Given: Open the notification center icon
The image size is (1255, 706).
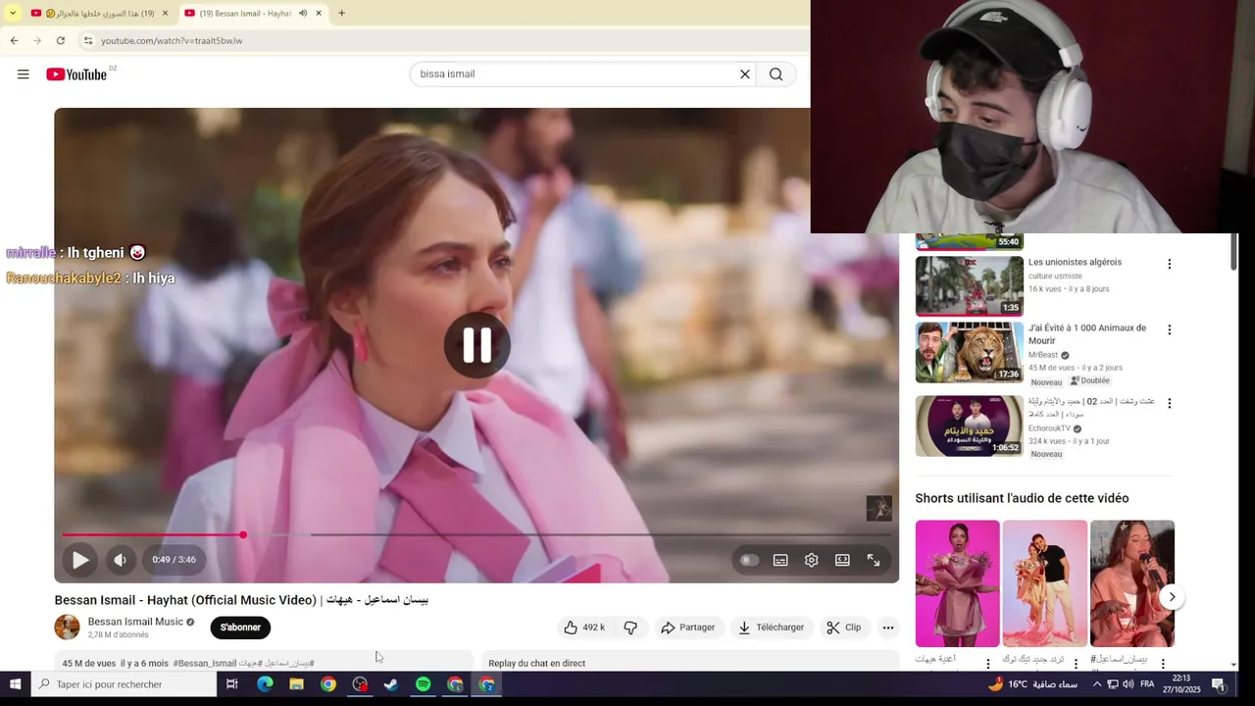Looking at the screenshot, I should click(x=1219, y=684).
